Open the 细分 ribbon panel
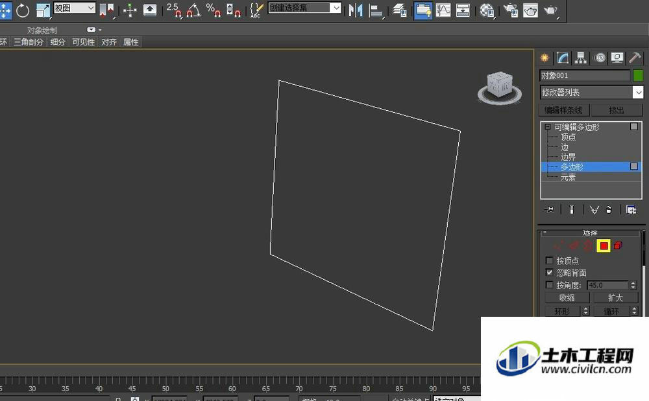Screen dimensions: 649x401 pos(58,42)
